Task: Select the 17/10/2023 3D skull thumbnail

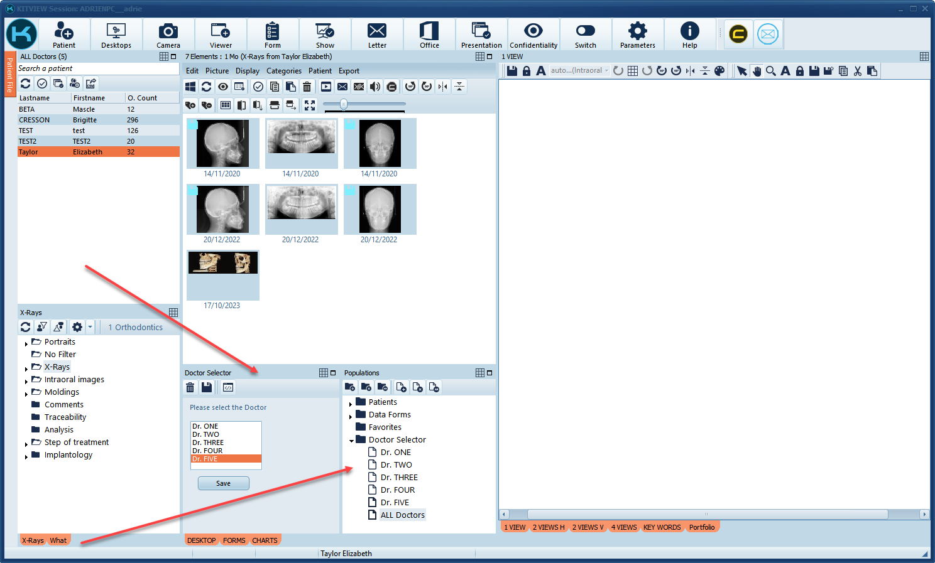Action: coord(223,263)
